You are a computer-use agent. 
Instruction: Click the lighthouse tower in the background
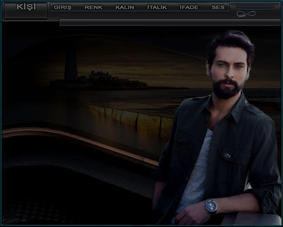click(71, 64)
